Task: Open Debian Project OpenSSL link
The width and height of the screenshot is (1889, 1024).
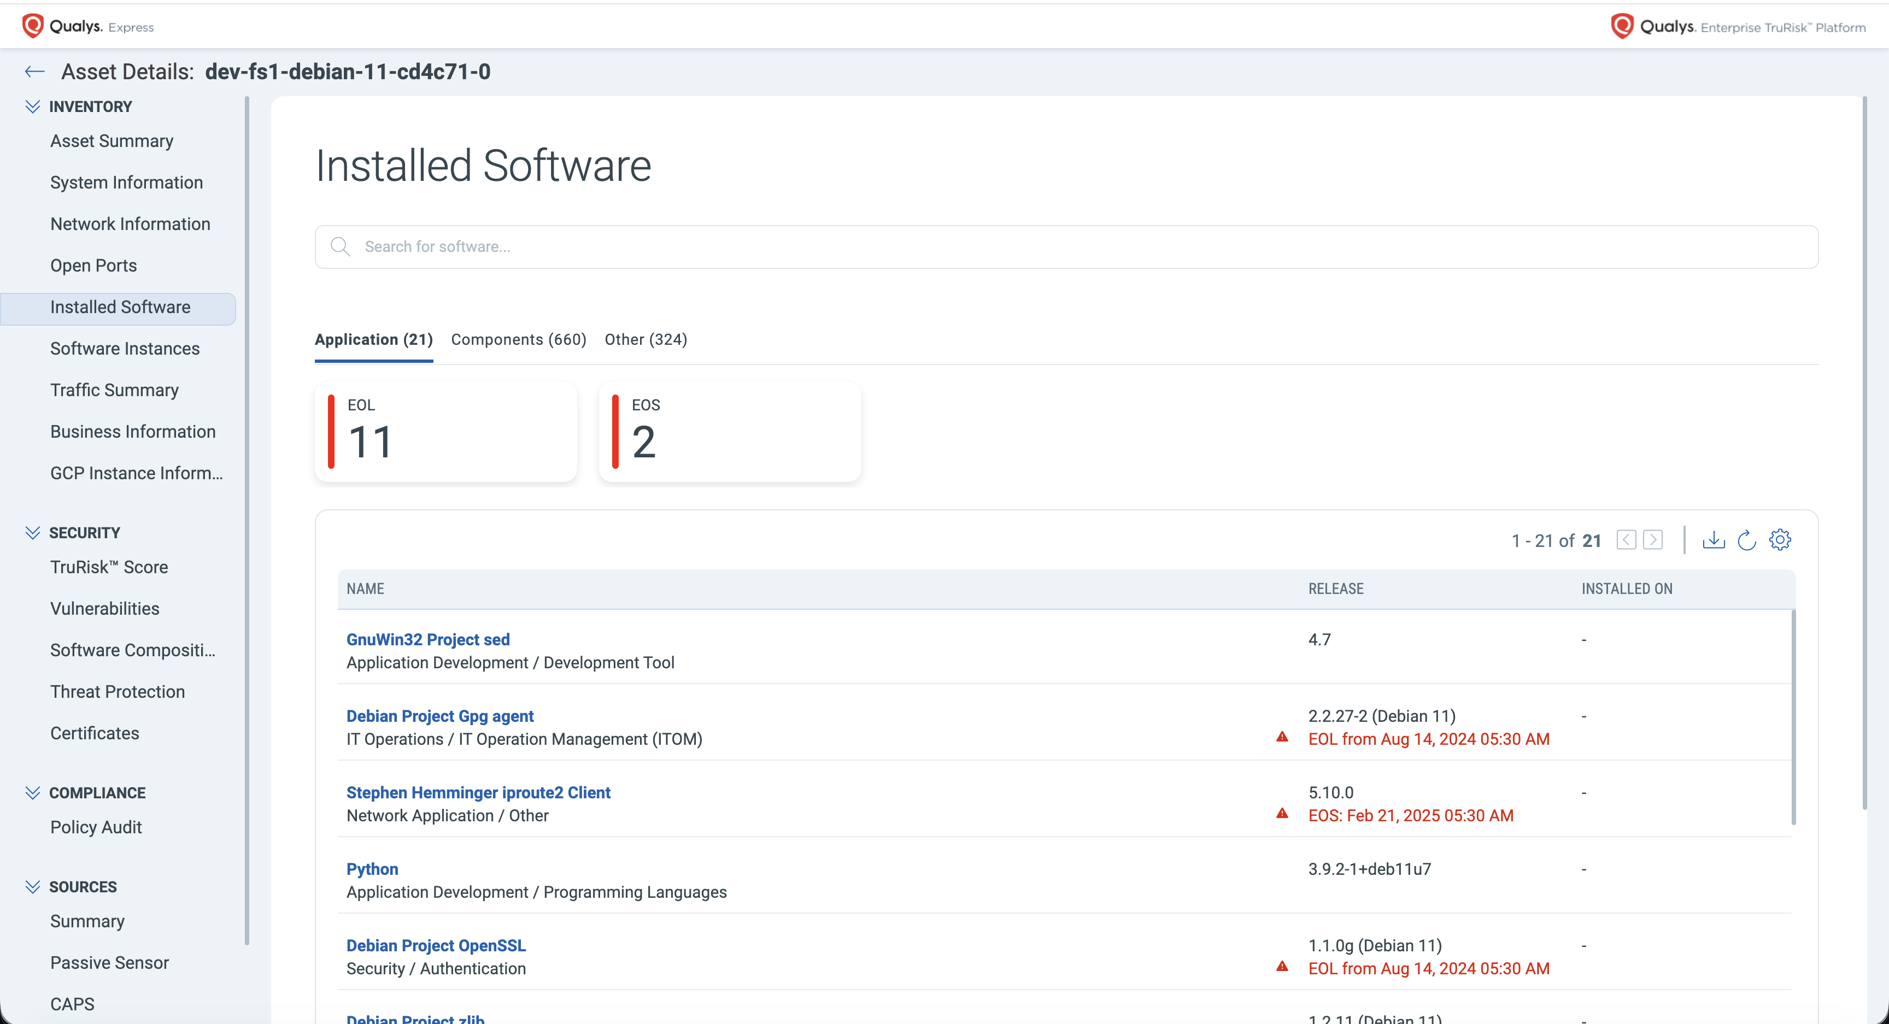Action: [x=436, y=945]
